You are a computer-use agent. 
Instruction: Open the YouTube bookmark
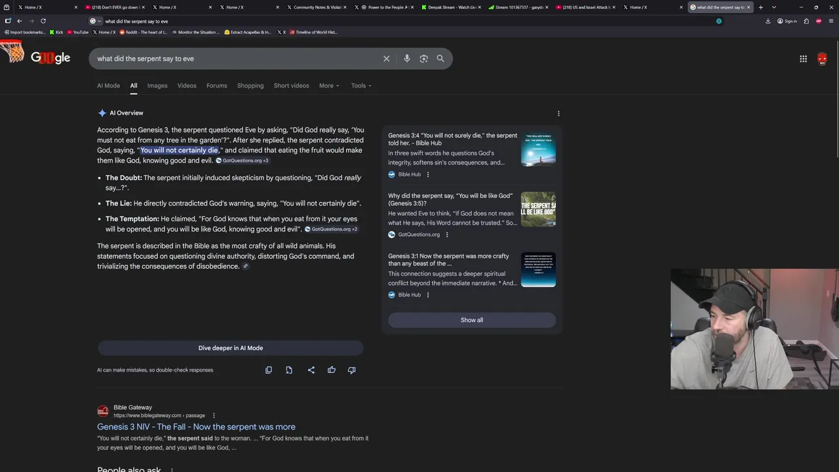pyautogui.click(x=77, y=32)
